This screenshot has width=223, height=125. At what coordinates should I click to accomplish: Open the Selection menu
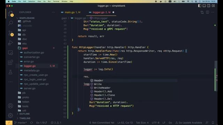pos(32,1)
